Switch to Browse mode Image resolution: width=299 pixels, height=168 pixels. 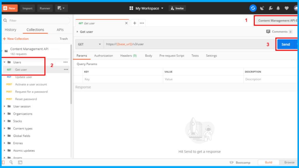(x=289, y=162)
